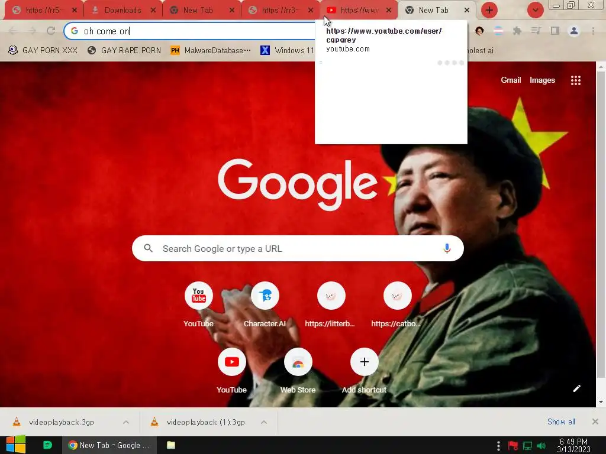Click the magnifier icon in the search box

click(149, 248)
